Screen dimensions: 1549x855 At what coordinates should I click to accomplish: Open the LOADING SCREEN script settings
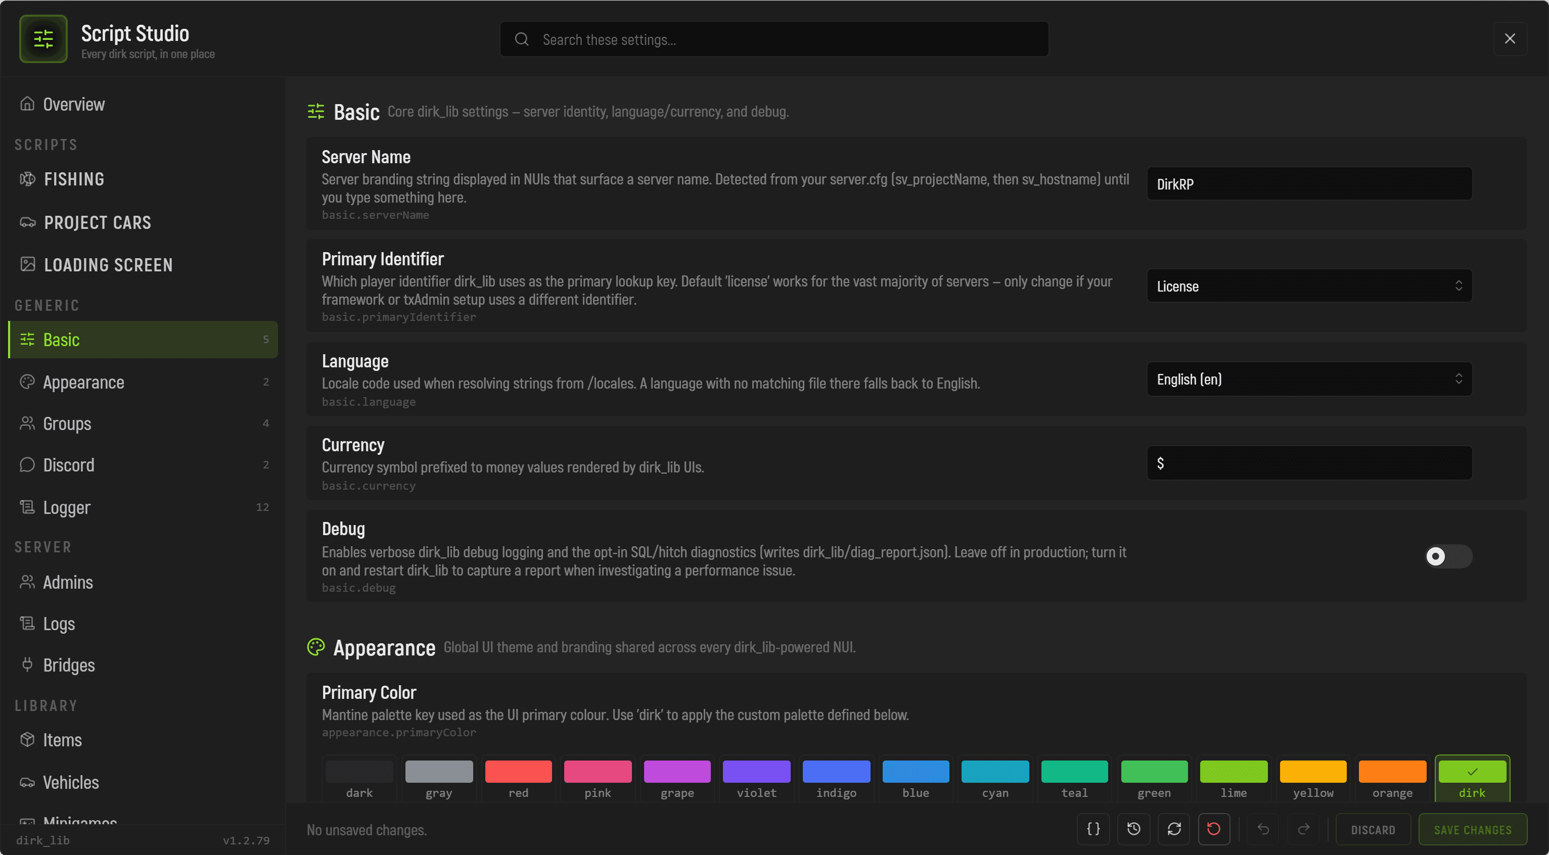tap(143, 265)
